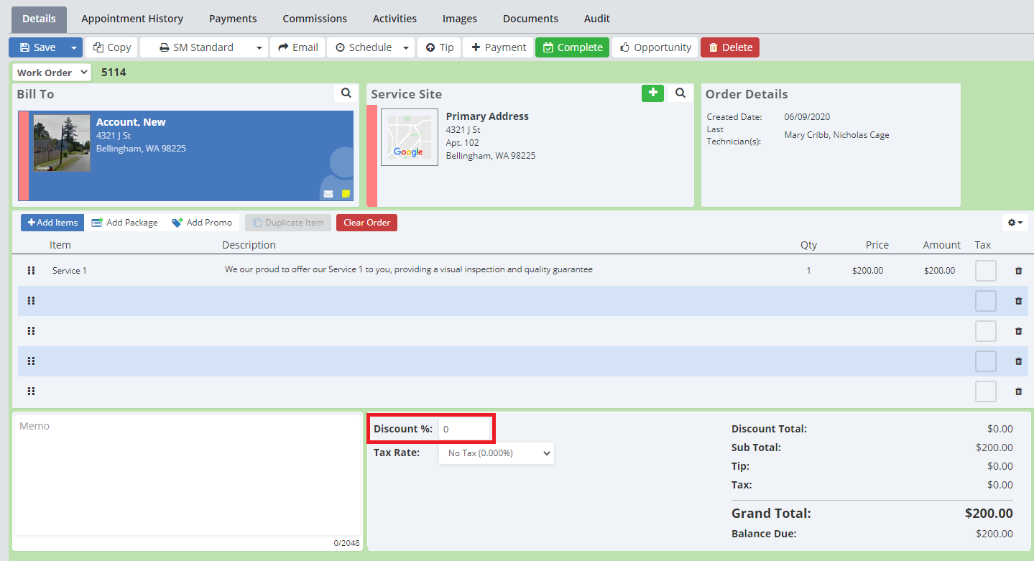Image resolution: width=1034 pixels, height=561 pixels.
Task: Toggle the Tax checkbox in second item row
Action: click(x=985, y=301)
